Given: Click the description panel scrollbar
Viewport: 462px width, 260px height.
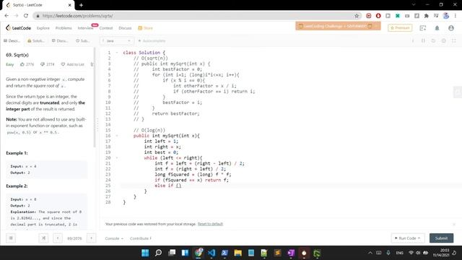Looking at the screenshot, I should [x=95, y=97].
